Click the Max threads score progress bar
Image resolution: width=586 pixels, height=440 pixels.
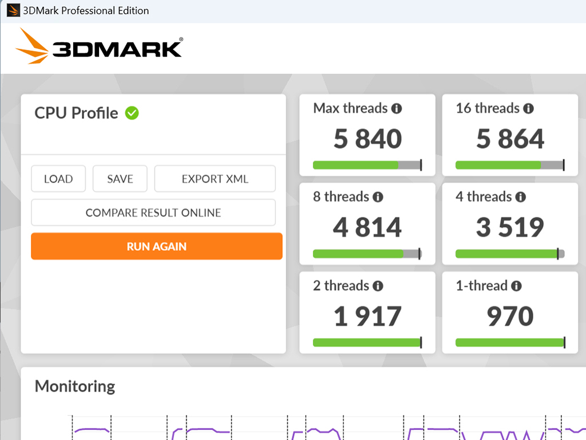coord(367,165)
